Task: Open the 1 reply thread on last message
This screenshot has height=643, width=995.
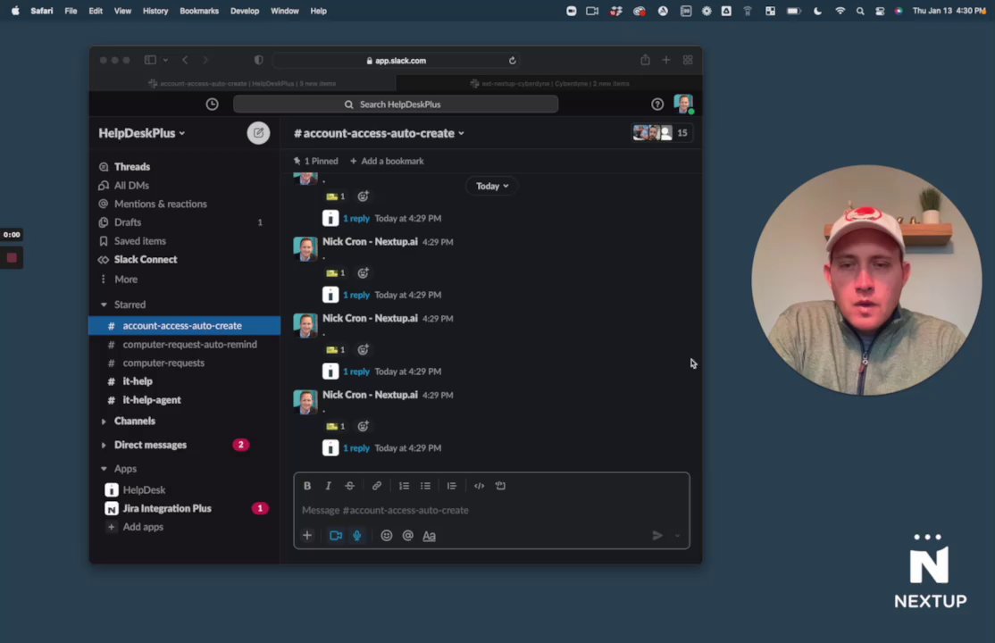Action: 356,447
